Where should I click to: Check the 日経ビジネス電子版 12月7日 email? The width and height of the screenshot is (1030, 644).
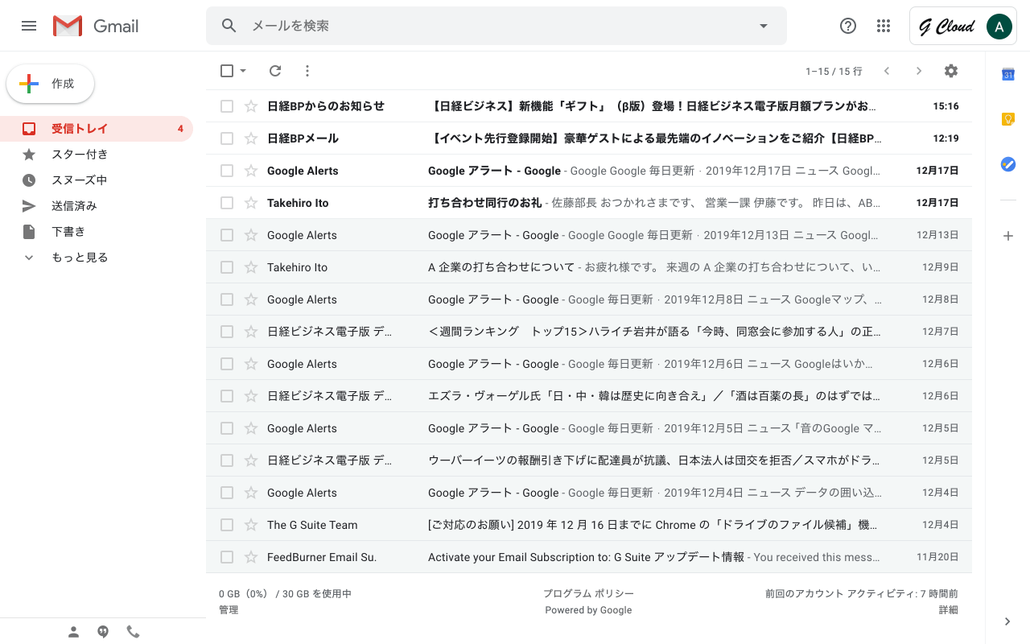click(x=227, y=332)
